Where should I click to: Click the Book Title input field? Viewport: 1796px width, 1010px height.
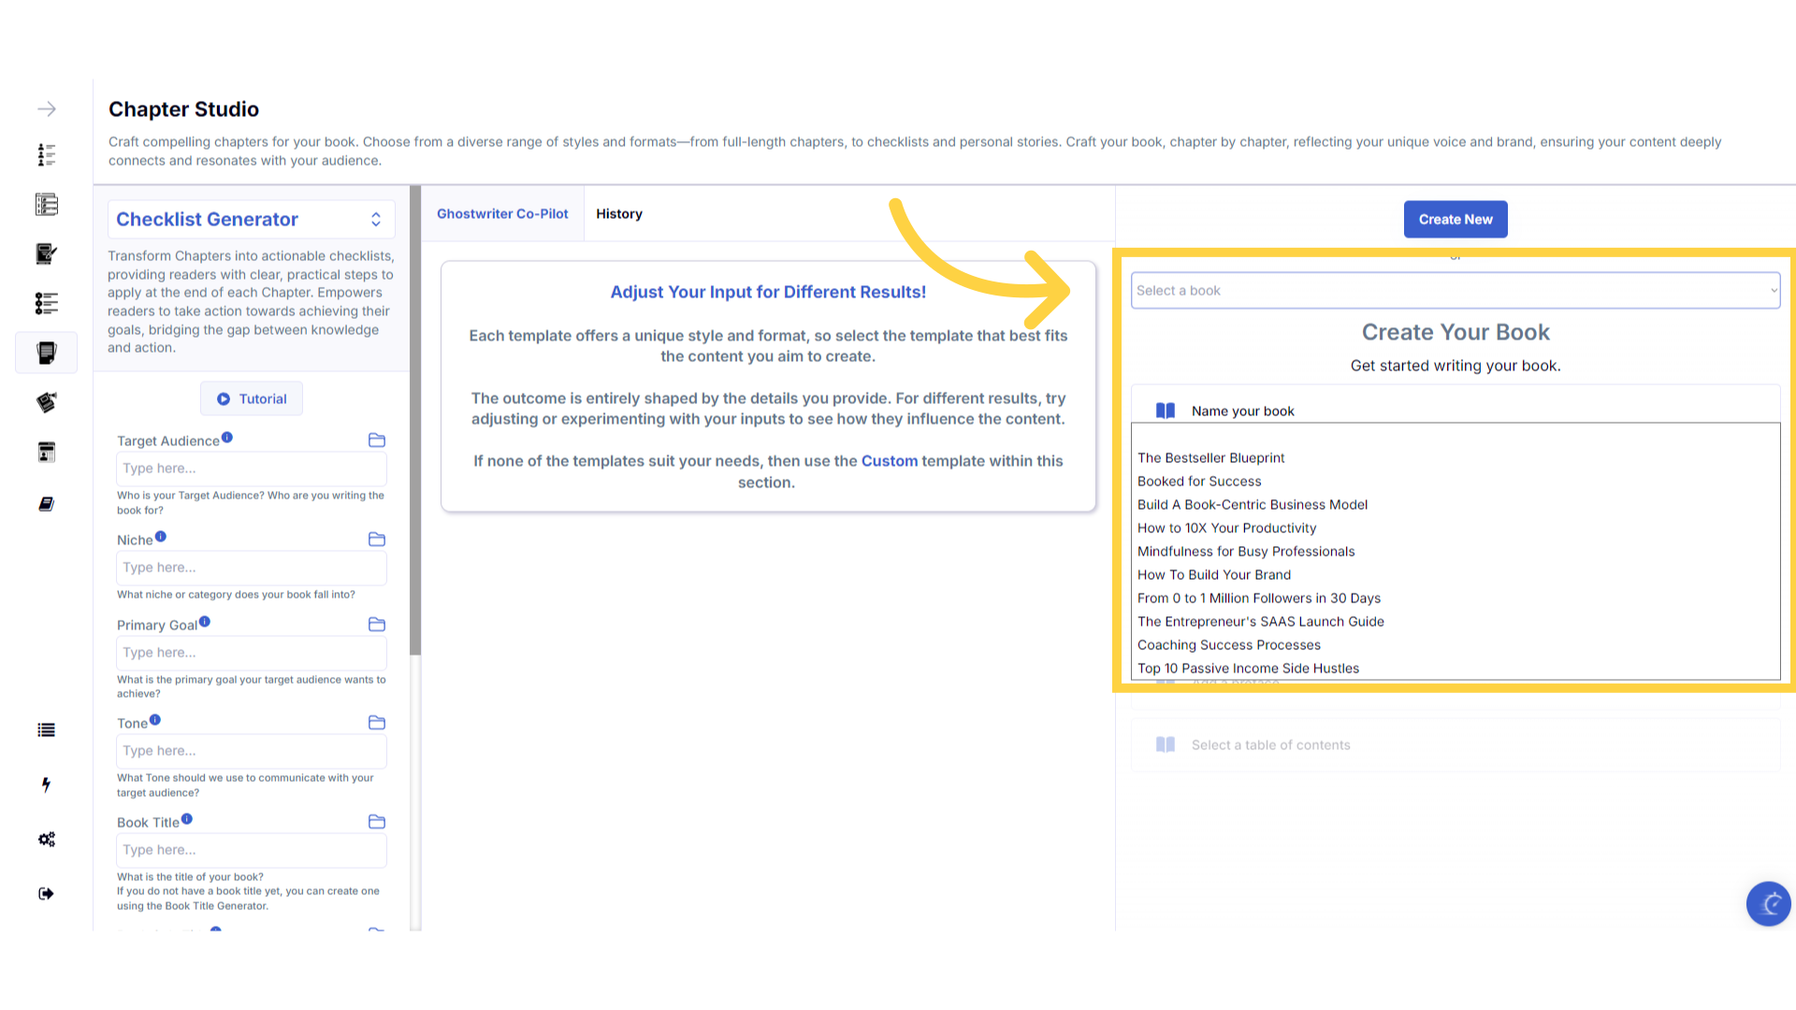(252, 850)
